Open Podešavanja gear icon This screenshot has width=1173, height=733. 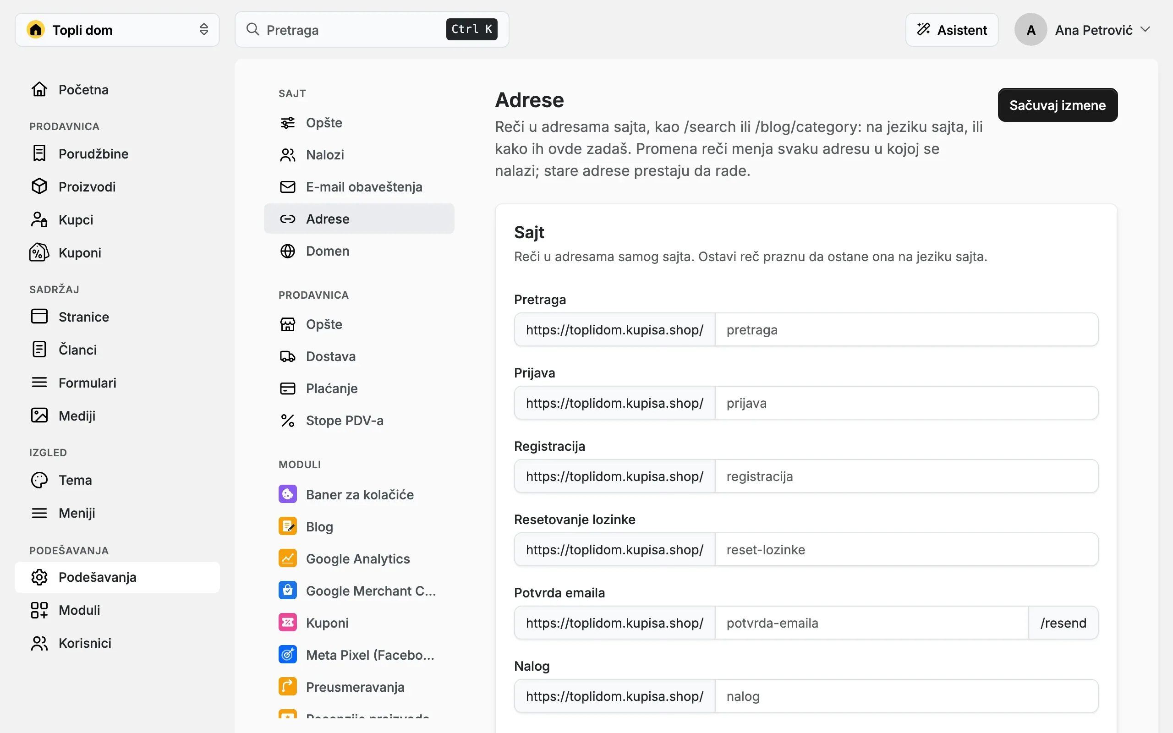39,576
